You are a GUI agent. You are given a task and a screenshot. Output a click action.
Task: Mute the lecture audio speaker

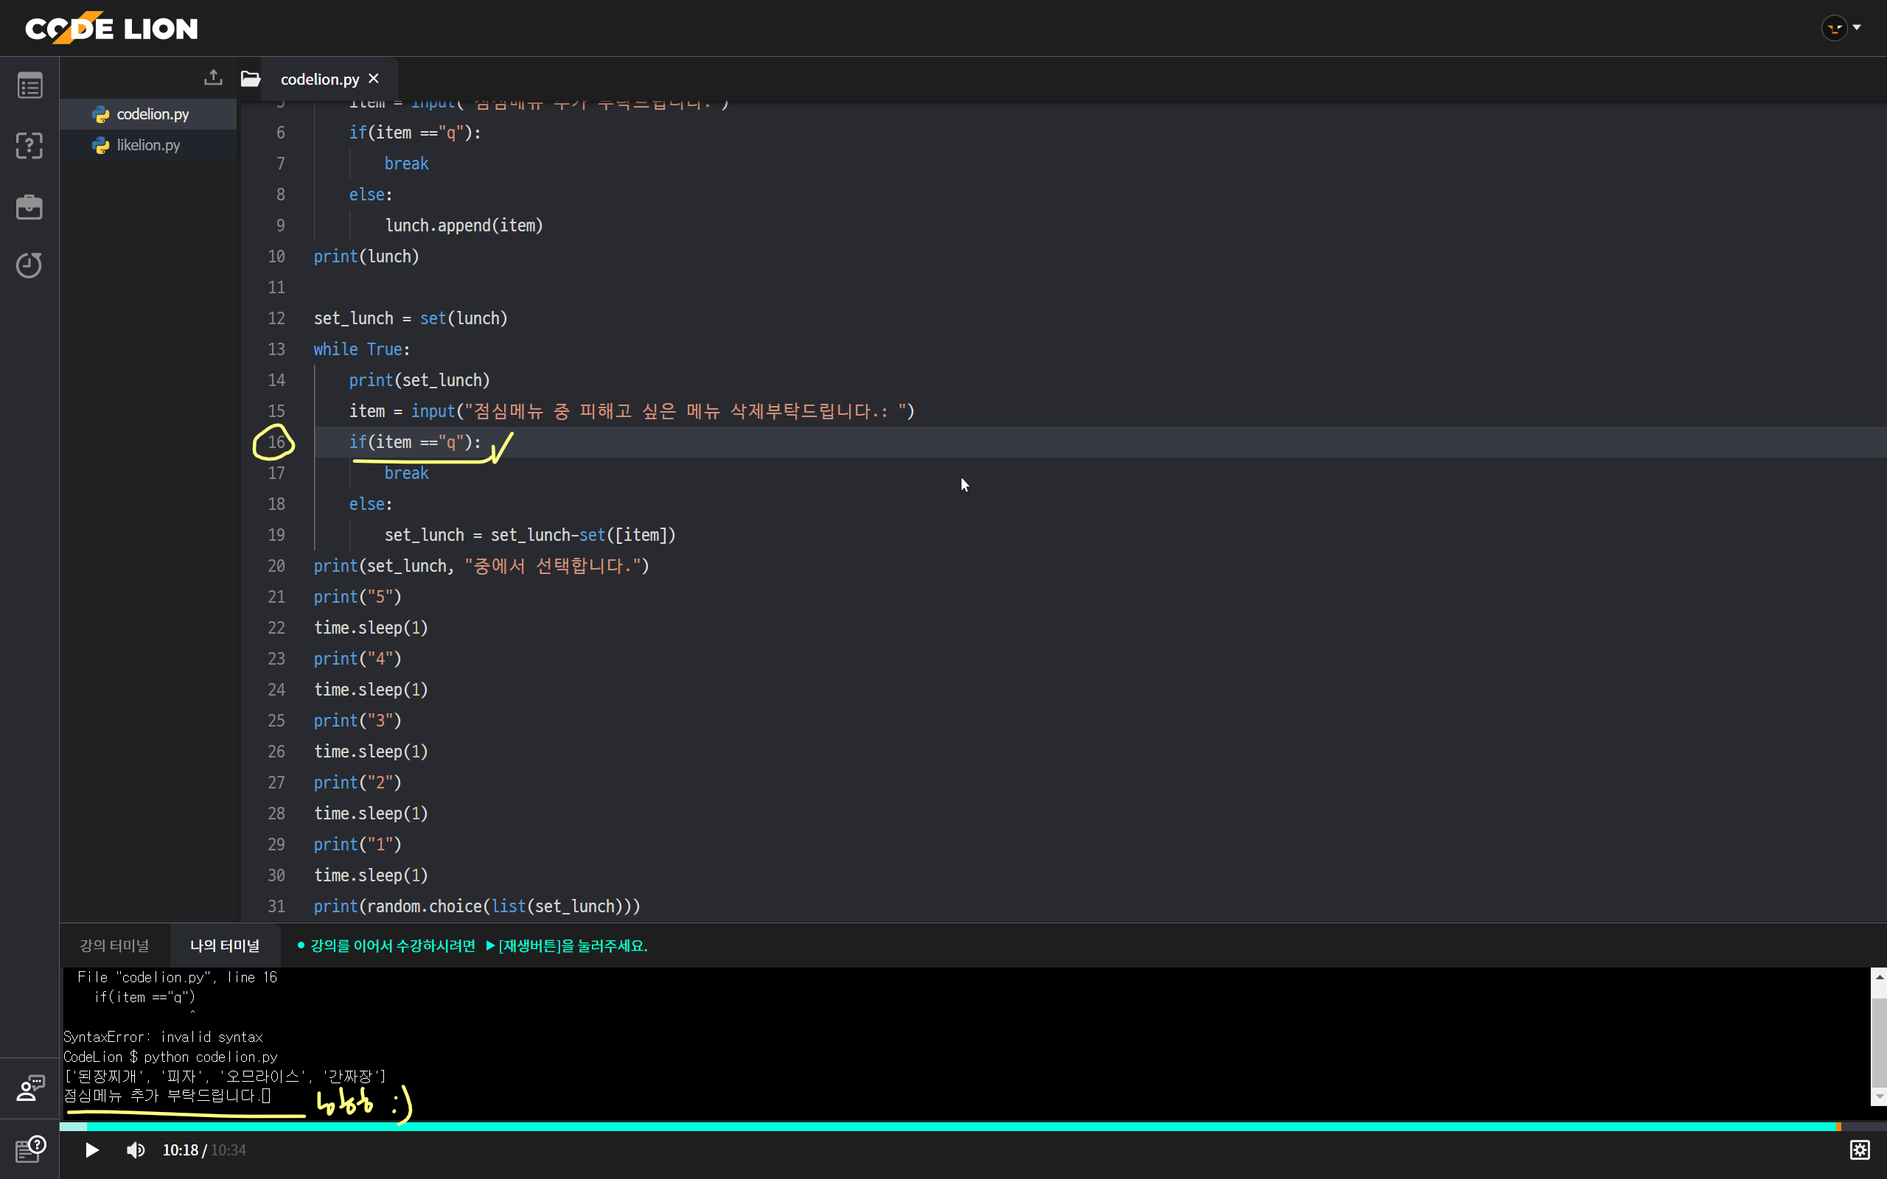pyautogui.click(x=136, y=1150)
